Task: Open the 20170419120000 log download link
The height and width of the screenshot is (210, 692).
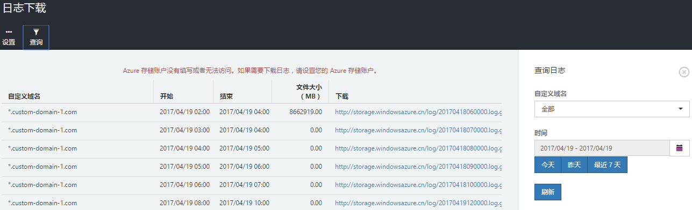Action: click(x=418, y=203)
